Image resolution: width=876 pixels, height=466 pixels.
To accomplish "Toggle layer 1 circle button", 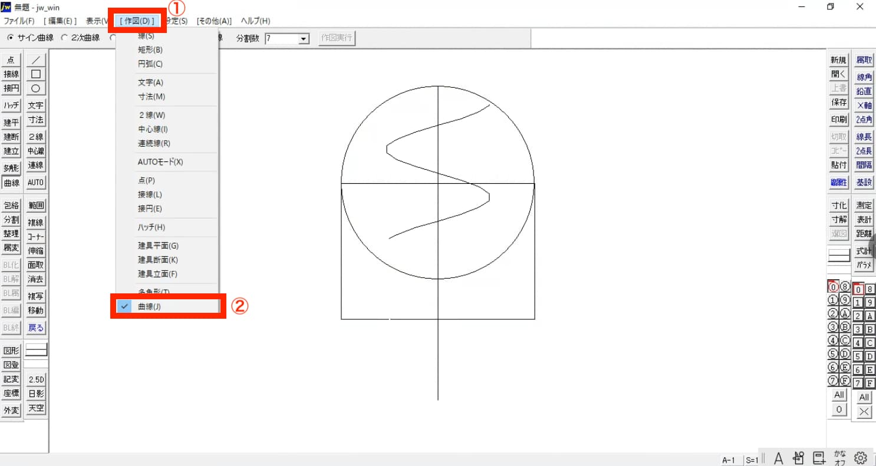I will (x=833, y=300).
